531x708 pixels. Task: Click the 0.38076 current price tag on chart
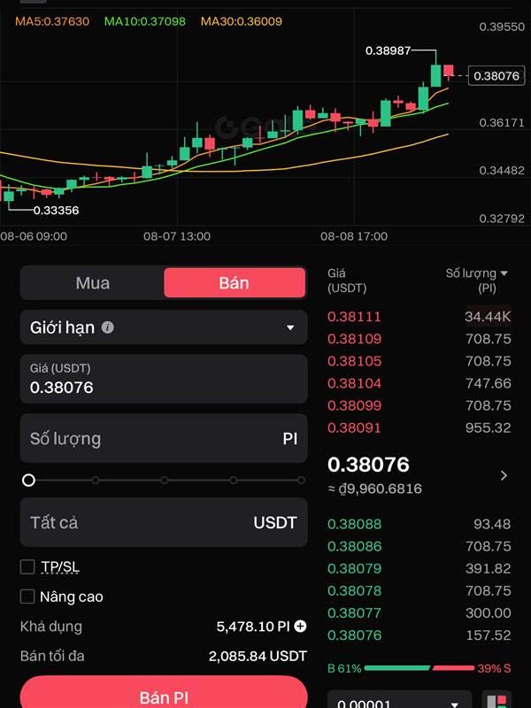pyautogui.click(x=496, y=75)
